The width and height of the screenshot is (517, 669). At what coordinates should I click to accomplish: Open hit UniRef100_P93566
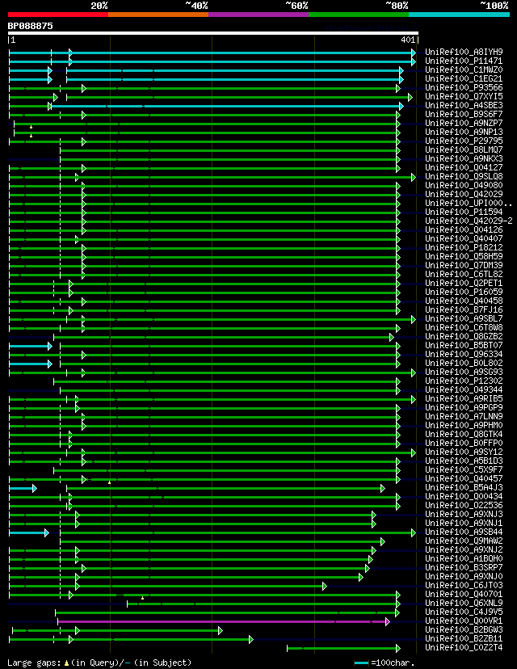464,87
